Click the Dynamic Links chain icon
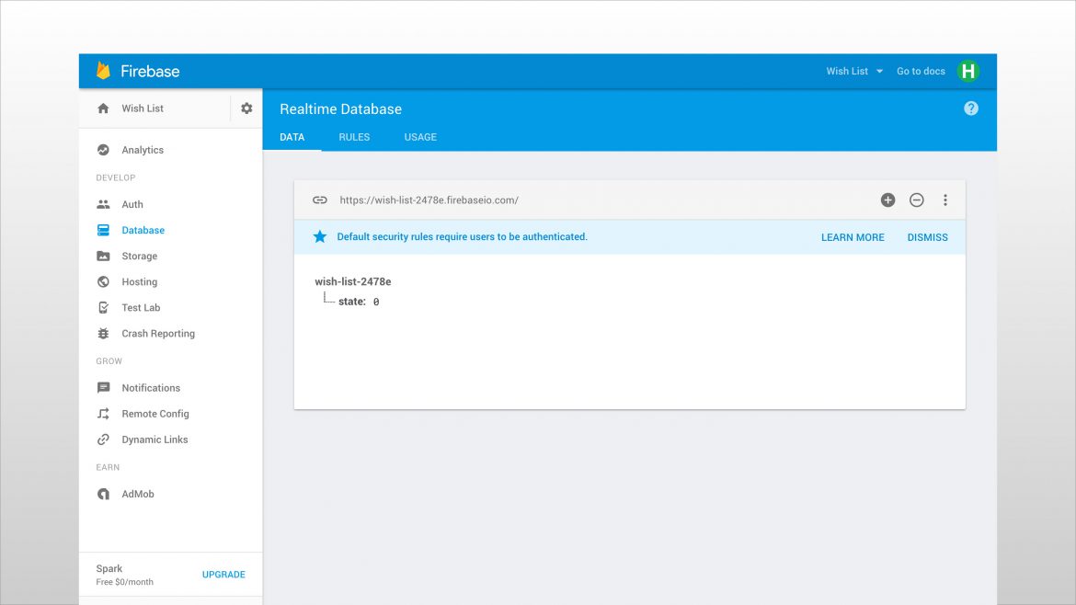The image size is (1076, 605). 103,439
